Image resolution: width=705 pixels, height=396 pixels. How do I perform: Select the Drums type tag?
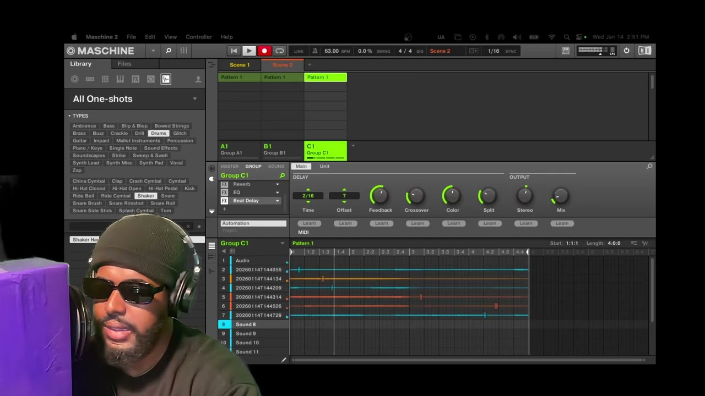(x=159, y=133)
